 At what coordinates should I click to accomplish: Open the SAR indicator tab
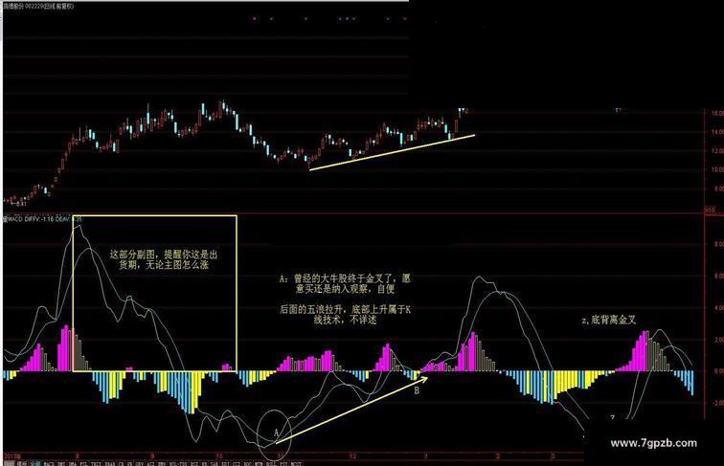pos(213,463)
